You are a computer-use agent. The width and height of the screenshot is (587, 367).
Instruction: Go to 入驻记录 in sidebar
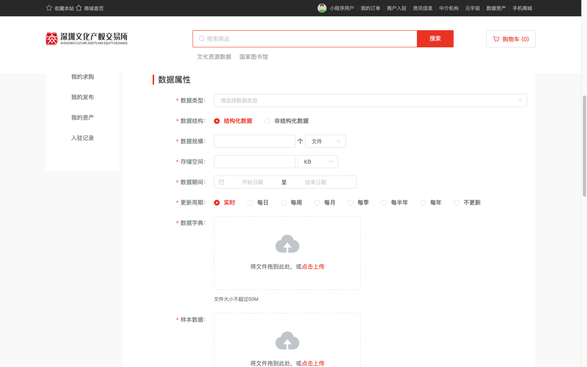click(83, 138)
